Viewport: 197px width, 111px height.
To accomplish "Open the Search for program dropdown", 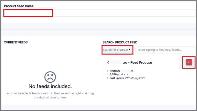I will tap(117, 50).
